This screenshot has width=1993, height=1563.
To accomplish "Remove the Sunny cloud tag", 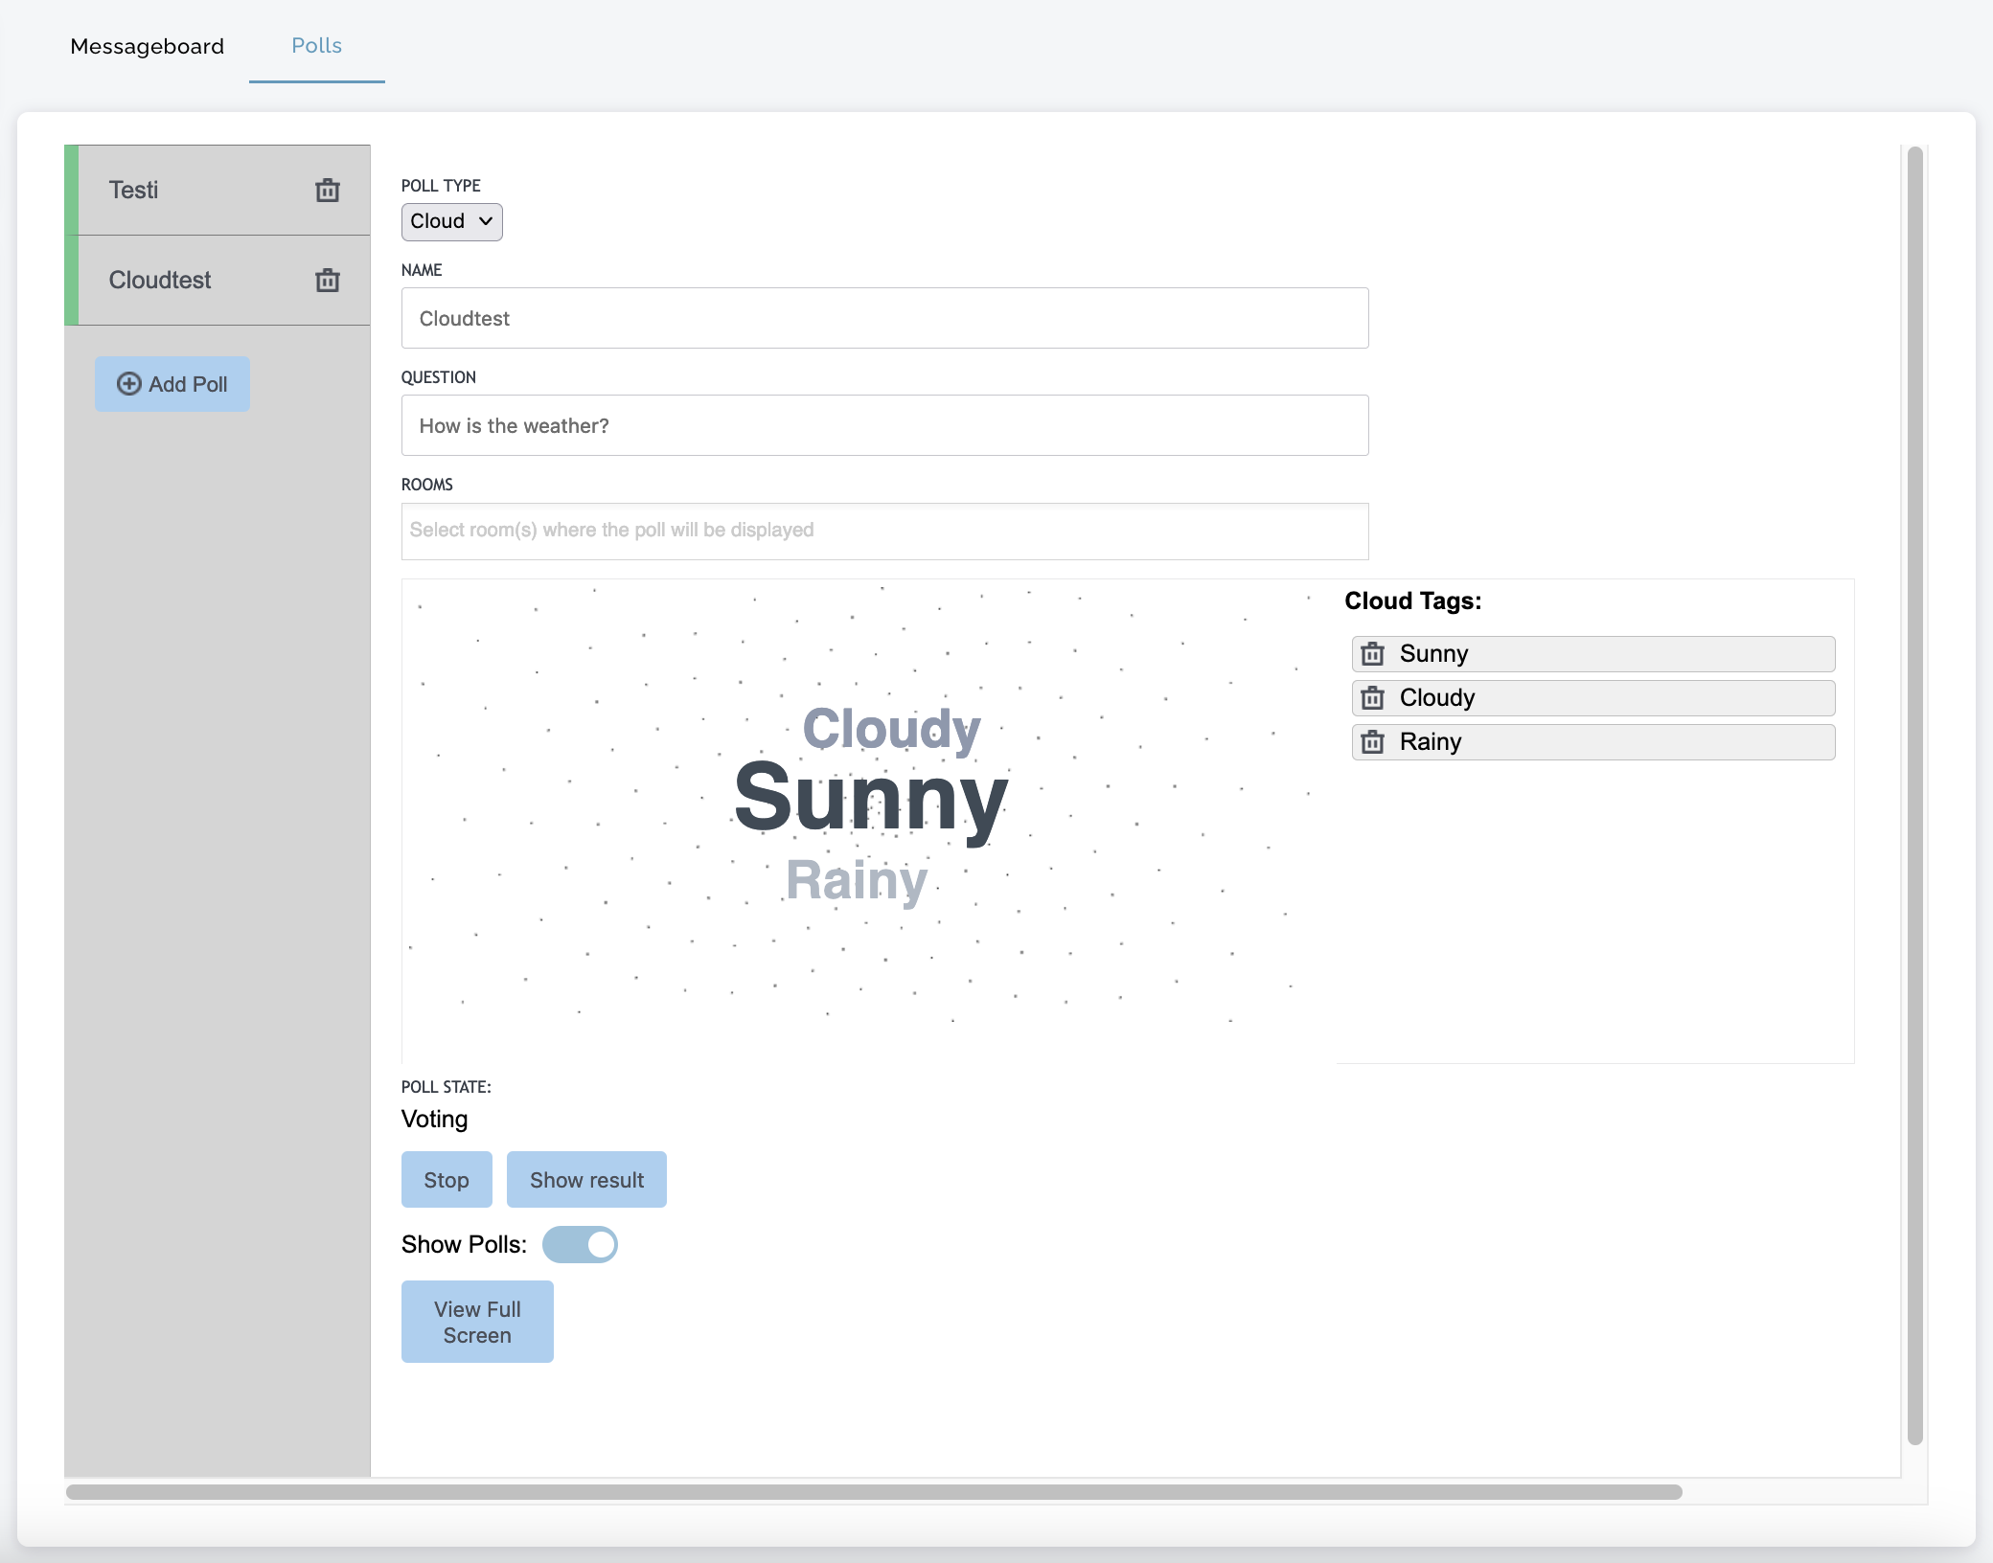I will coord(1372,654).
